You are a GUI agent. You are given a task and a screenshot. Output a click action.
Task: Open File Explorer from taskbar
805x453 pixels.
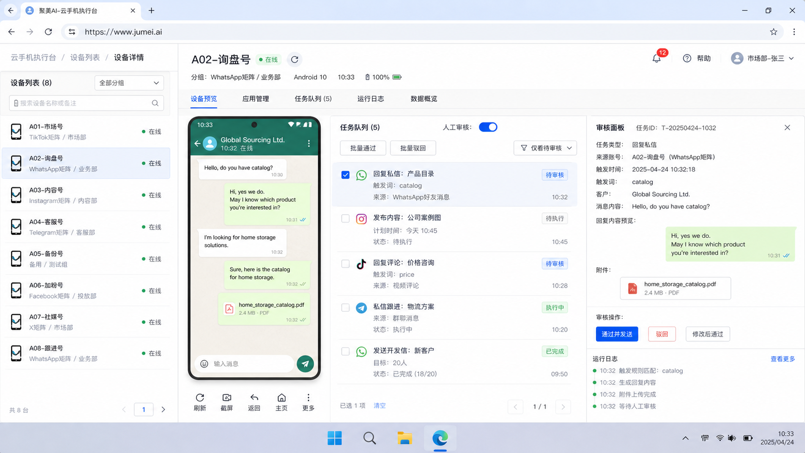click(404, 438)
